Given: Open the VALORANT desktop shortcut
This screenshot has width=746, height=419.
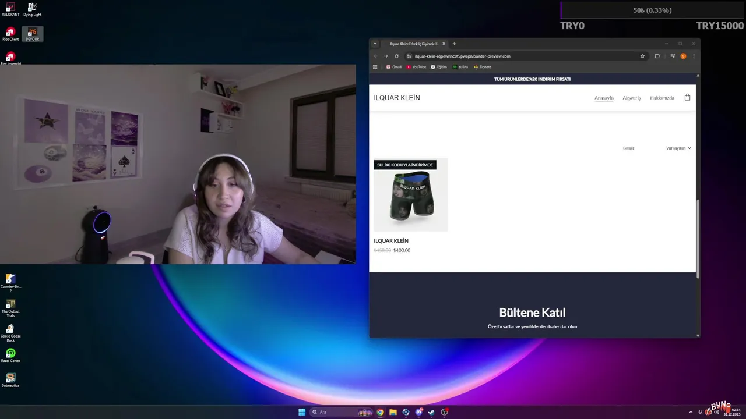Looking at the screenshot, I should 10,9.
